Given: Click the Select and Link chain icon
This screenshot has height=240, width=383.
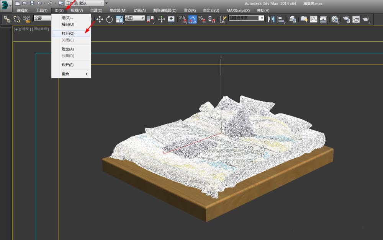Looking at the screenshot, I should pos(7,19).
